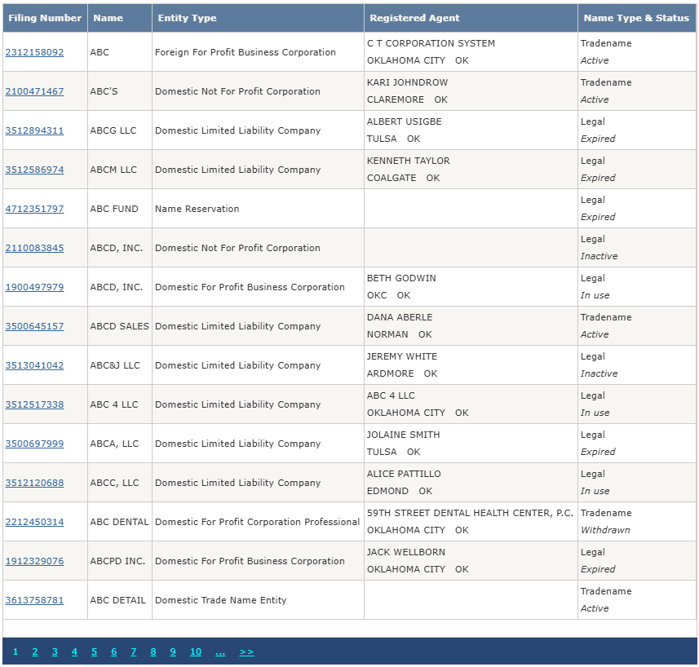This screenshot has width=699, height=667.
Task: Jump to results page 5
Action: tap(94, 652)
